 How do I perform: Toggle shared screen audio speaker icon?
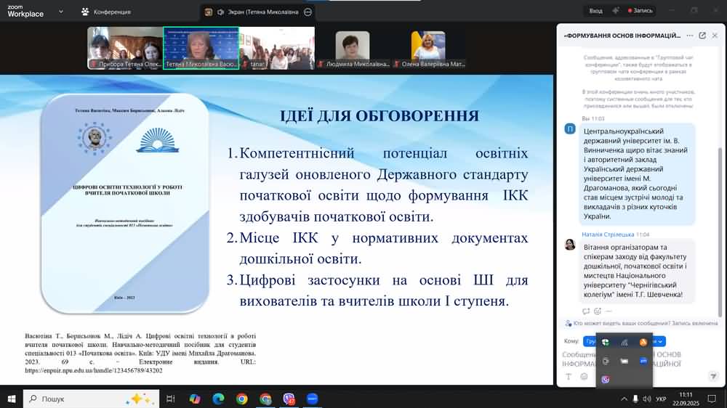pyautogui.click(x=220, y=12)
